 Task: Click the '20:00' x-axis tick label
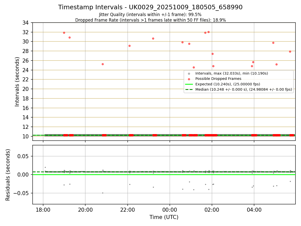[x=85, y=210]
